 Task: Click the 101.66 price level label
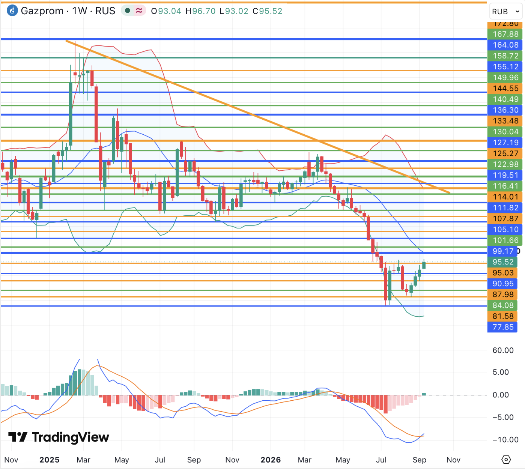tap(505, 241)
